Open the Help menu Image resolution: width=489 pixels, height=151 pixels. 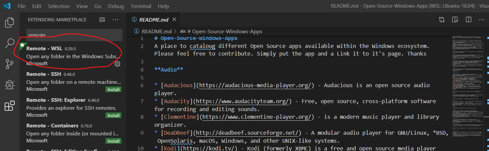pyautogui.click(x=163, y=6)
